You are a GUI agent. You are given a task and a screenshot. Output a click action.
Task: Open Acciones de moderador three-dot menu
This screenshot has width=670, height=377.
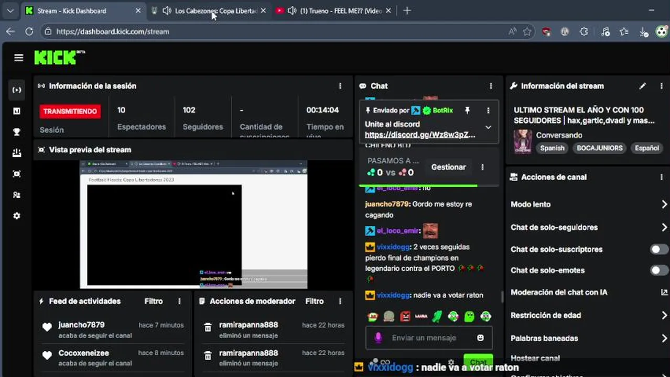coord(340,301)
